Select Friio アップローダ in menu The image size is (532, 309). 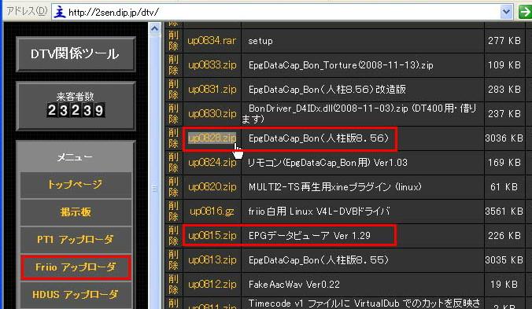point(76,267)
